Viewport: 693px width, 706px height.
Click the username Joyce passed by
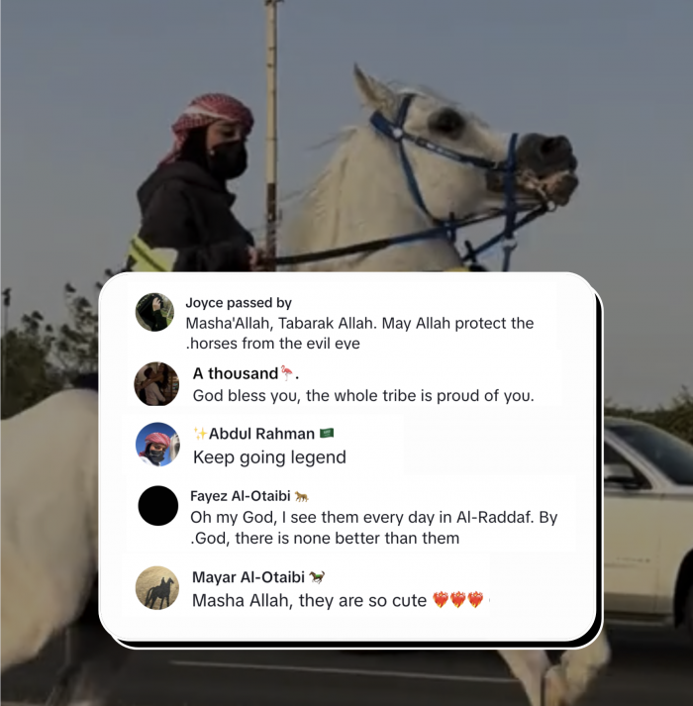tap(239, 303)
